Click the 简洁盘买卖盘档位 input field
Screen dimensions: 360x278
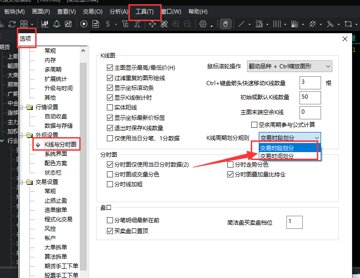(294, 222)
